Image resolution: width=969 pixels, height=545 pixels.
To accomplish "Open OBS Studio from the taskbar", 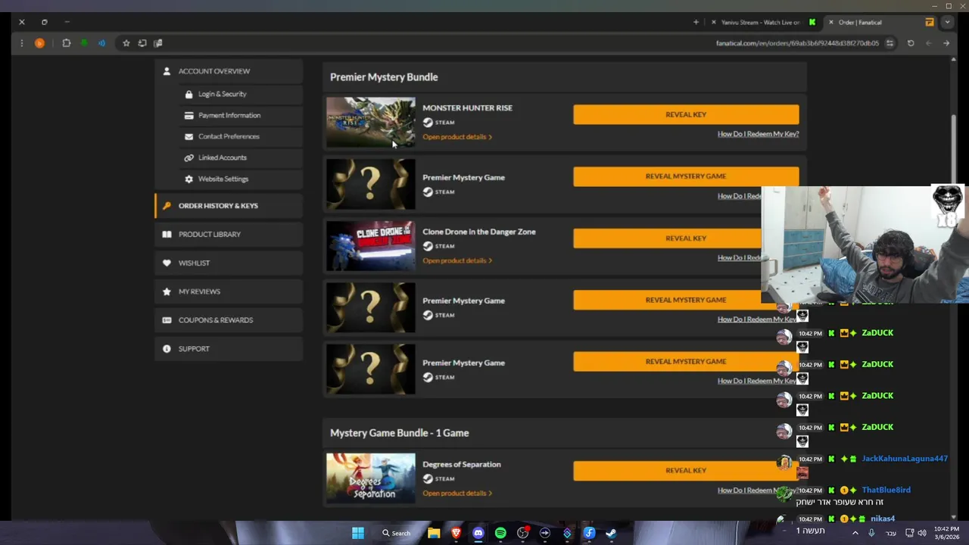I will (522, 533).
